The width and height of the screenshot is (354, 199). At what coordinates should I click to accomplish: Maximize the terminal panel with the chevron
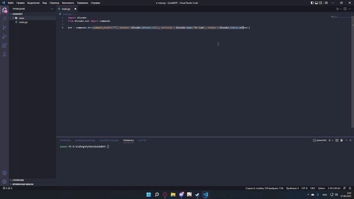346,140
